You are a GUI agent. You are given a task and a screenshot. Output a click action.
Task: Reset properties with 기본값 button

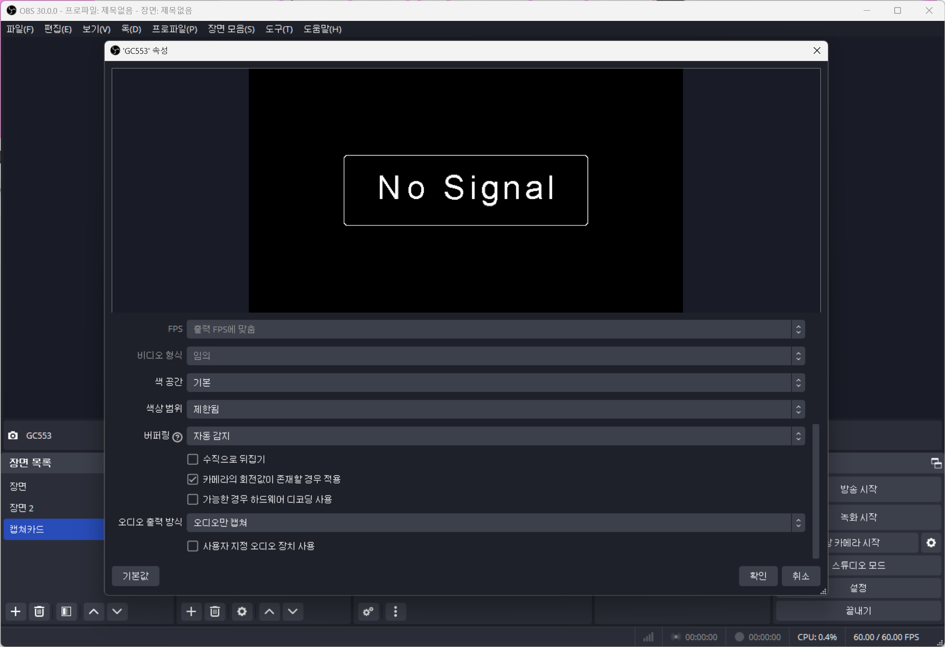135,576
